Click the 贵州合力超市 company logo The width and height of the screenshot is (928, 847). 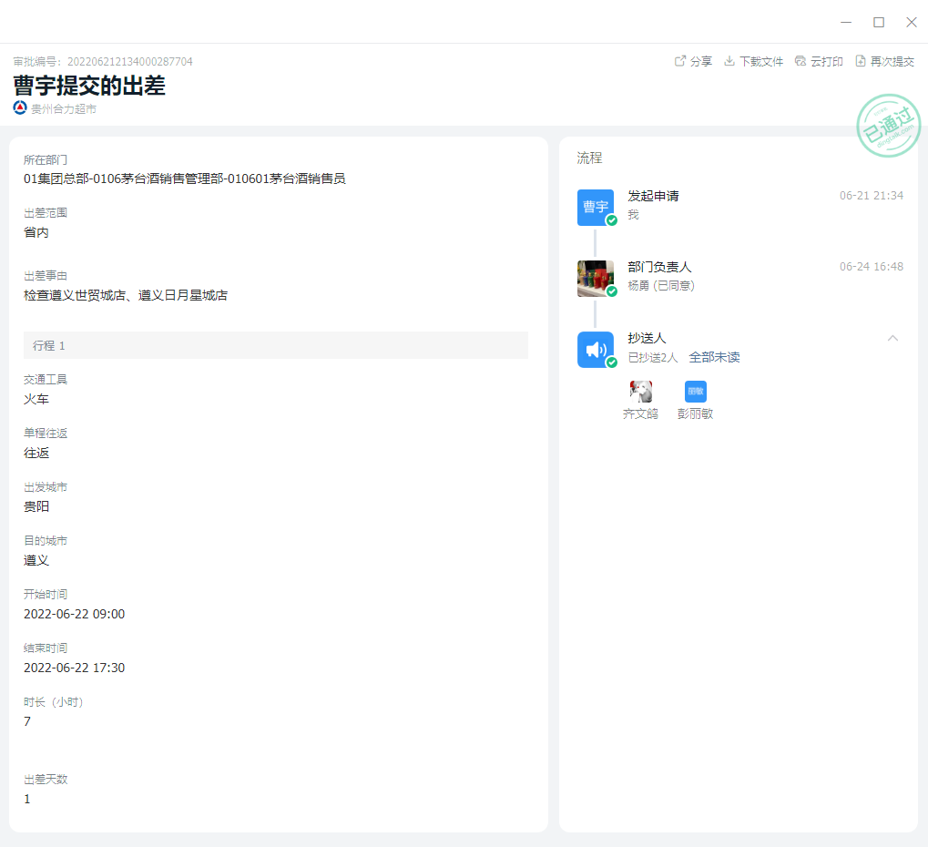20,108
